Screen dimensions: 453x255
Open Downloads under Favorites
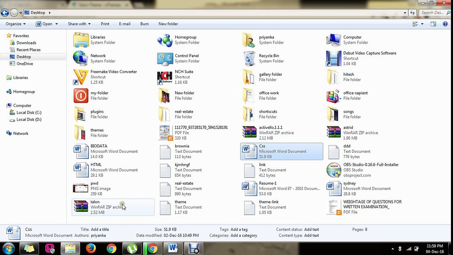click(26, 42)
